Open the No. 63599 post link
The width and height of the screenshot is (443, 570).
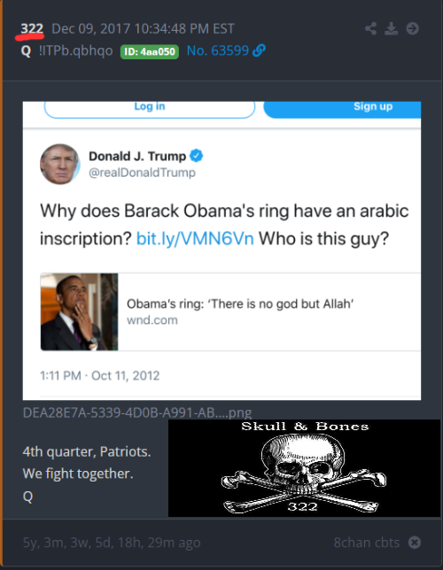218,50
